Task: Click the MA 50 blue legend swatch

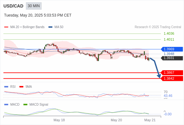Action: tap(51, 27)
